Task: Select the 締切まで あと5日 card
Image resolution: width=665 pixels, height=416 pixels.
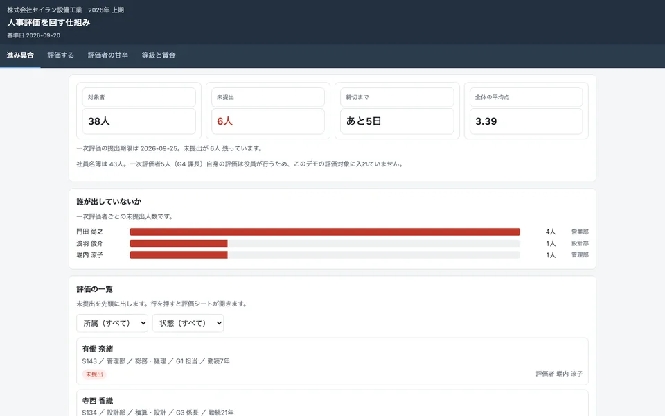Action: 397,110
